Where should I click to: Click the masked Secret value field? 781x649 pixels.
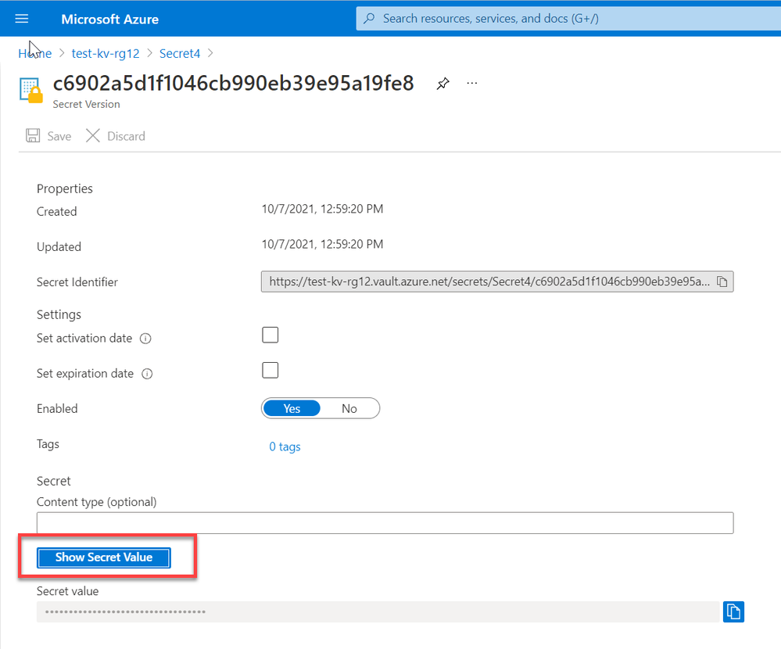[378, 611]
